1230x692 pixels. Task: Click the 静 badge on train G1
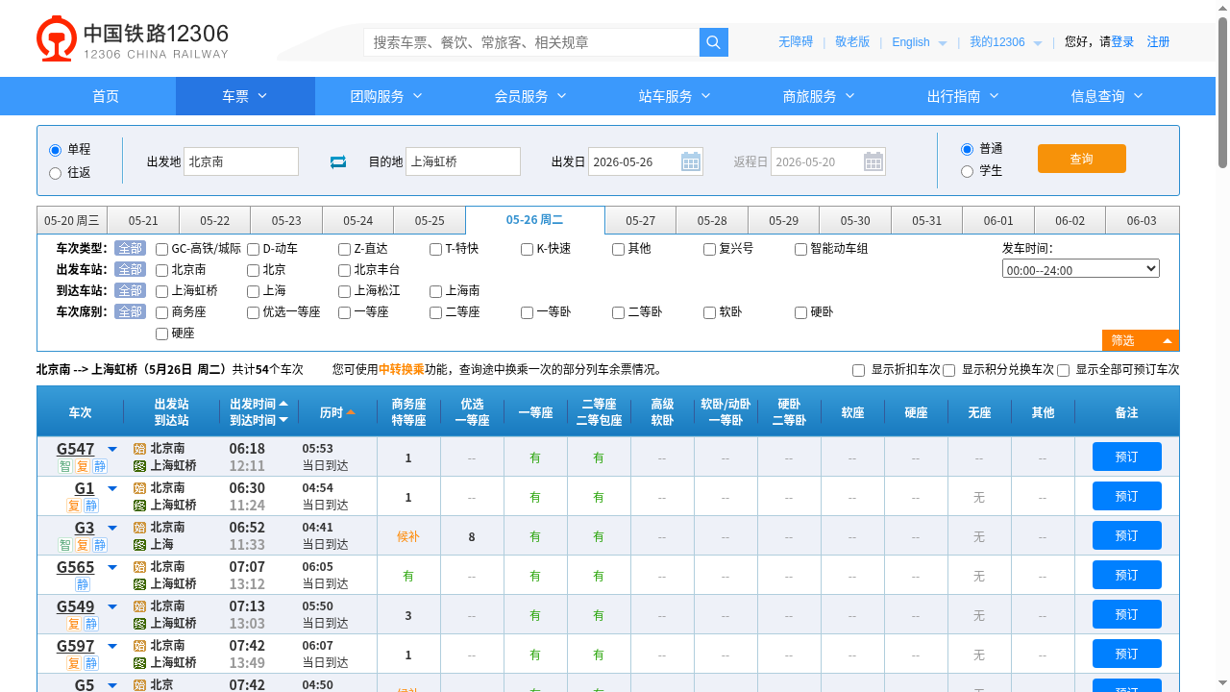(91, 506)
